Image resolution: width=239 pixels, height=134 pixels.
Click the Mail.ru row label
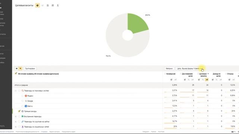(x=30, y=106)
